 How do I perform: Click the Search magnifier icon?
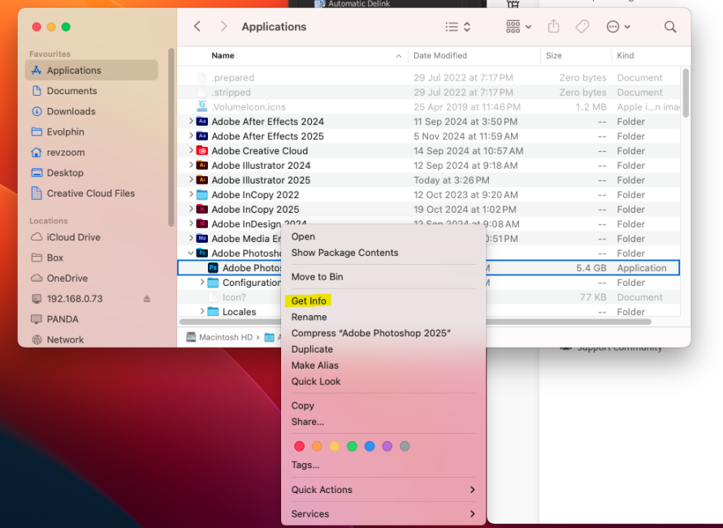pyautogui.click(x=670, y=27)
